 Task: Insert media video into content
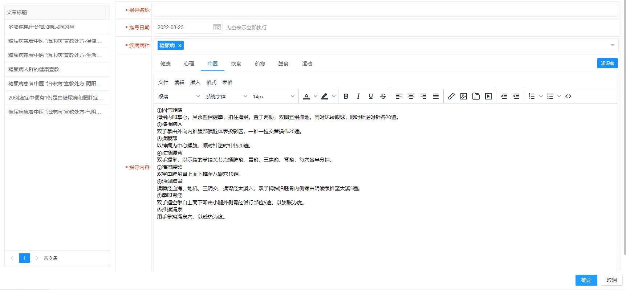click(x=488, y=96)
